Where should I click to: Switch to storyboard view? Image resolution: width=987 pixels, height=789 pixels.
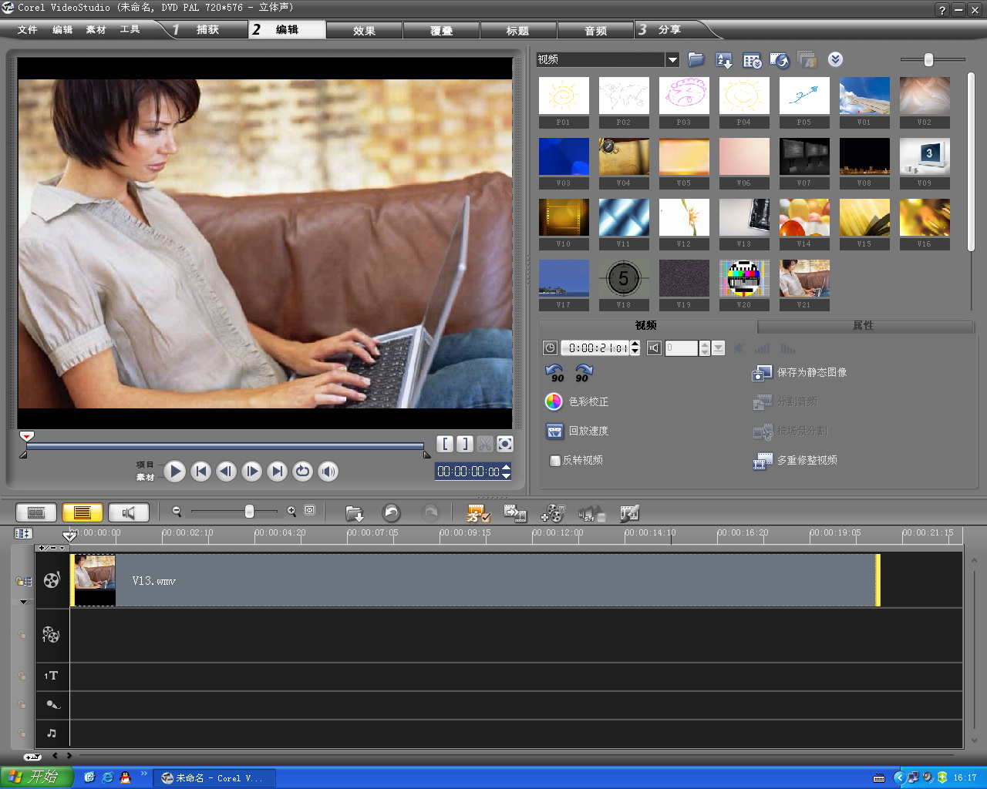tap(36, 512)
